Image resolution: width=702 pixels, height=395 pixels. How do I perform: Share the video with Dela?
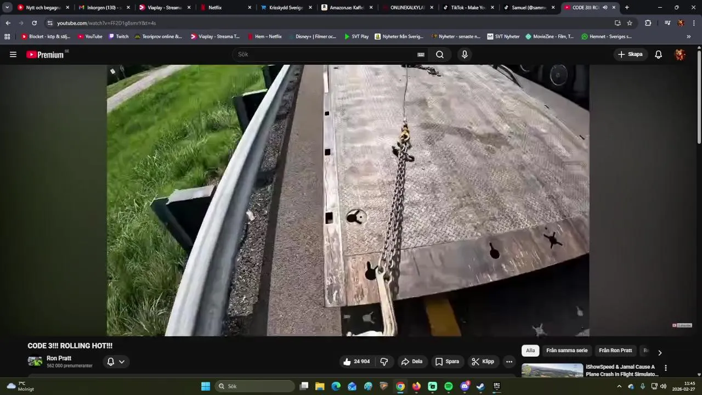(x=412, y=362)
